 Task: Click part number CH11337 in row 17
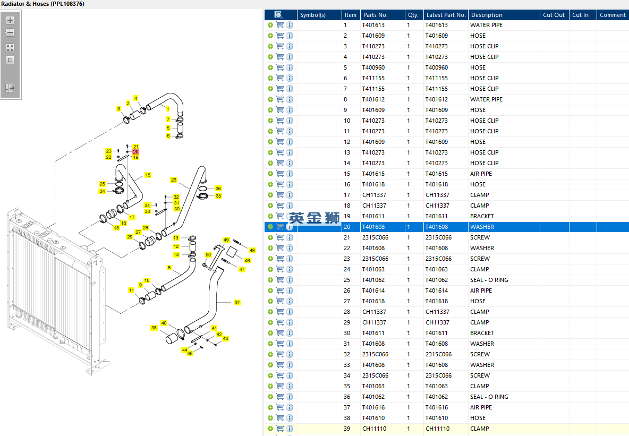pyautogui.click(x=374, y=195)
